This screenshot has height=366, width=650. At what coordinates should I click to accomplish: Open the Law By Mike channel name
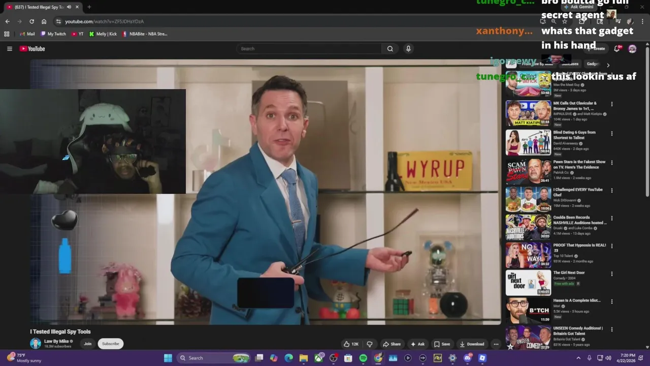[56, 341]
